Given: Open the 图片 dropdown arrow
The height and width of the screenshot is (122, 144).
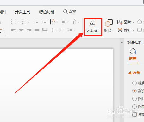Looking at the screenshot, I should click(x=133, y=22).
